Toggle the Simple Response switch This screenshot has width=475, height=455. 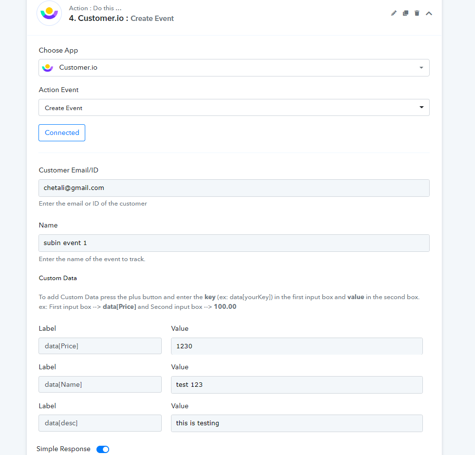pyautogui.click(x=103, y=449)
